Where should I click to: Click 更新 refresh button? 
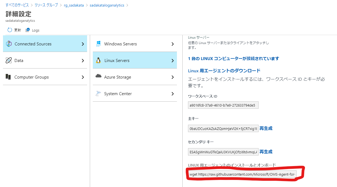(x=14, y=30)
